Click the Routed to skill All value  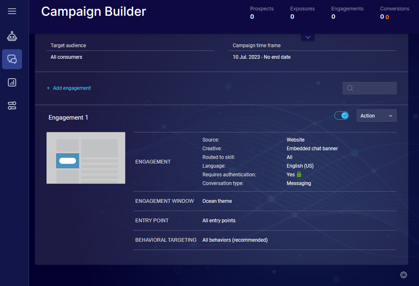point(290,157)
